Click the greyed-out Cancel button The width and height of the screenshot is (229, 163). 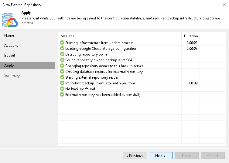click(213, 155)
